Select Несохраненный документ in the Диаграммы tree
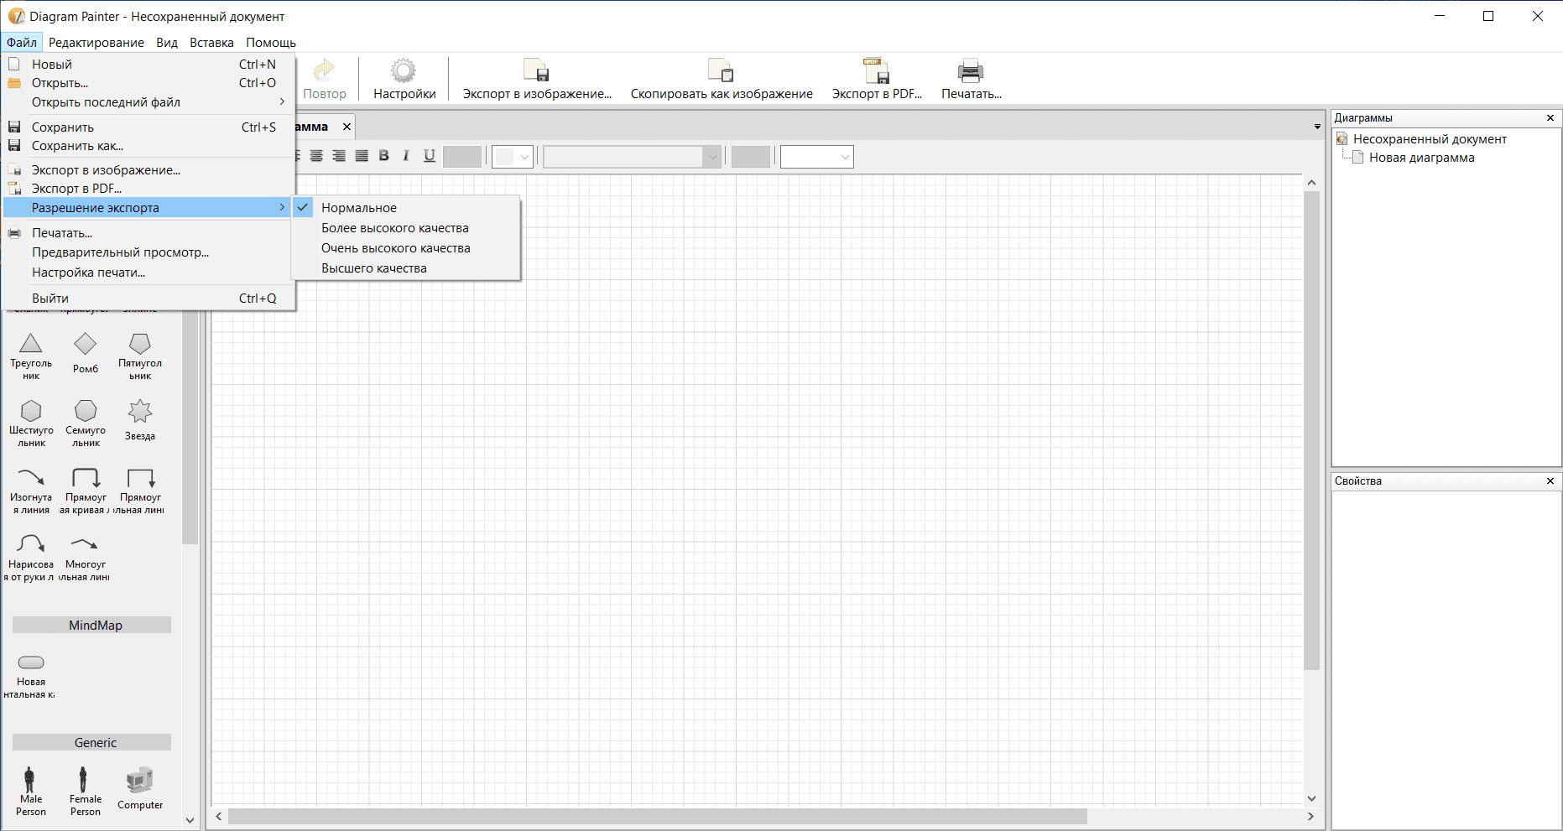1563x831 pixels. (1430, 139)
